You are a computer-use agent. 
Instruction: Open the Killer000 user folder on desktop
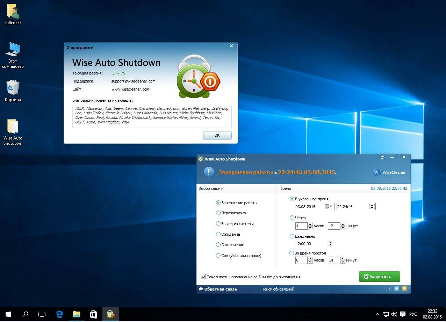tap(13, 15)
